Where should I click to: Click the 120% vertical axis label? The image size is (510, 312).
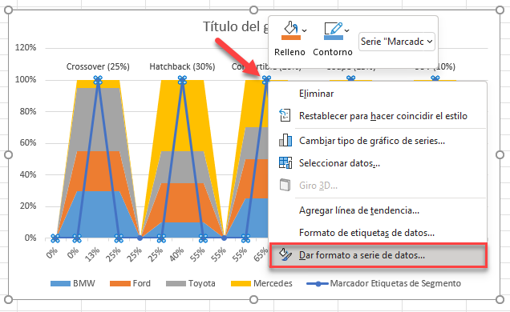[26, 48]
